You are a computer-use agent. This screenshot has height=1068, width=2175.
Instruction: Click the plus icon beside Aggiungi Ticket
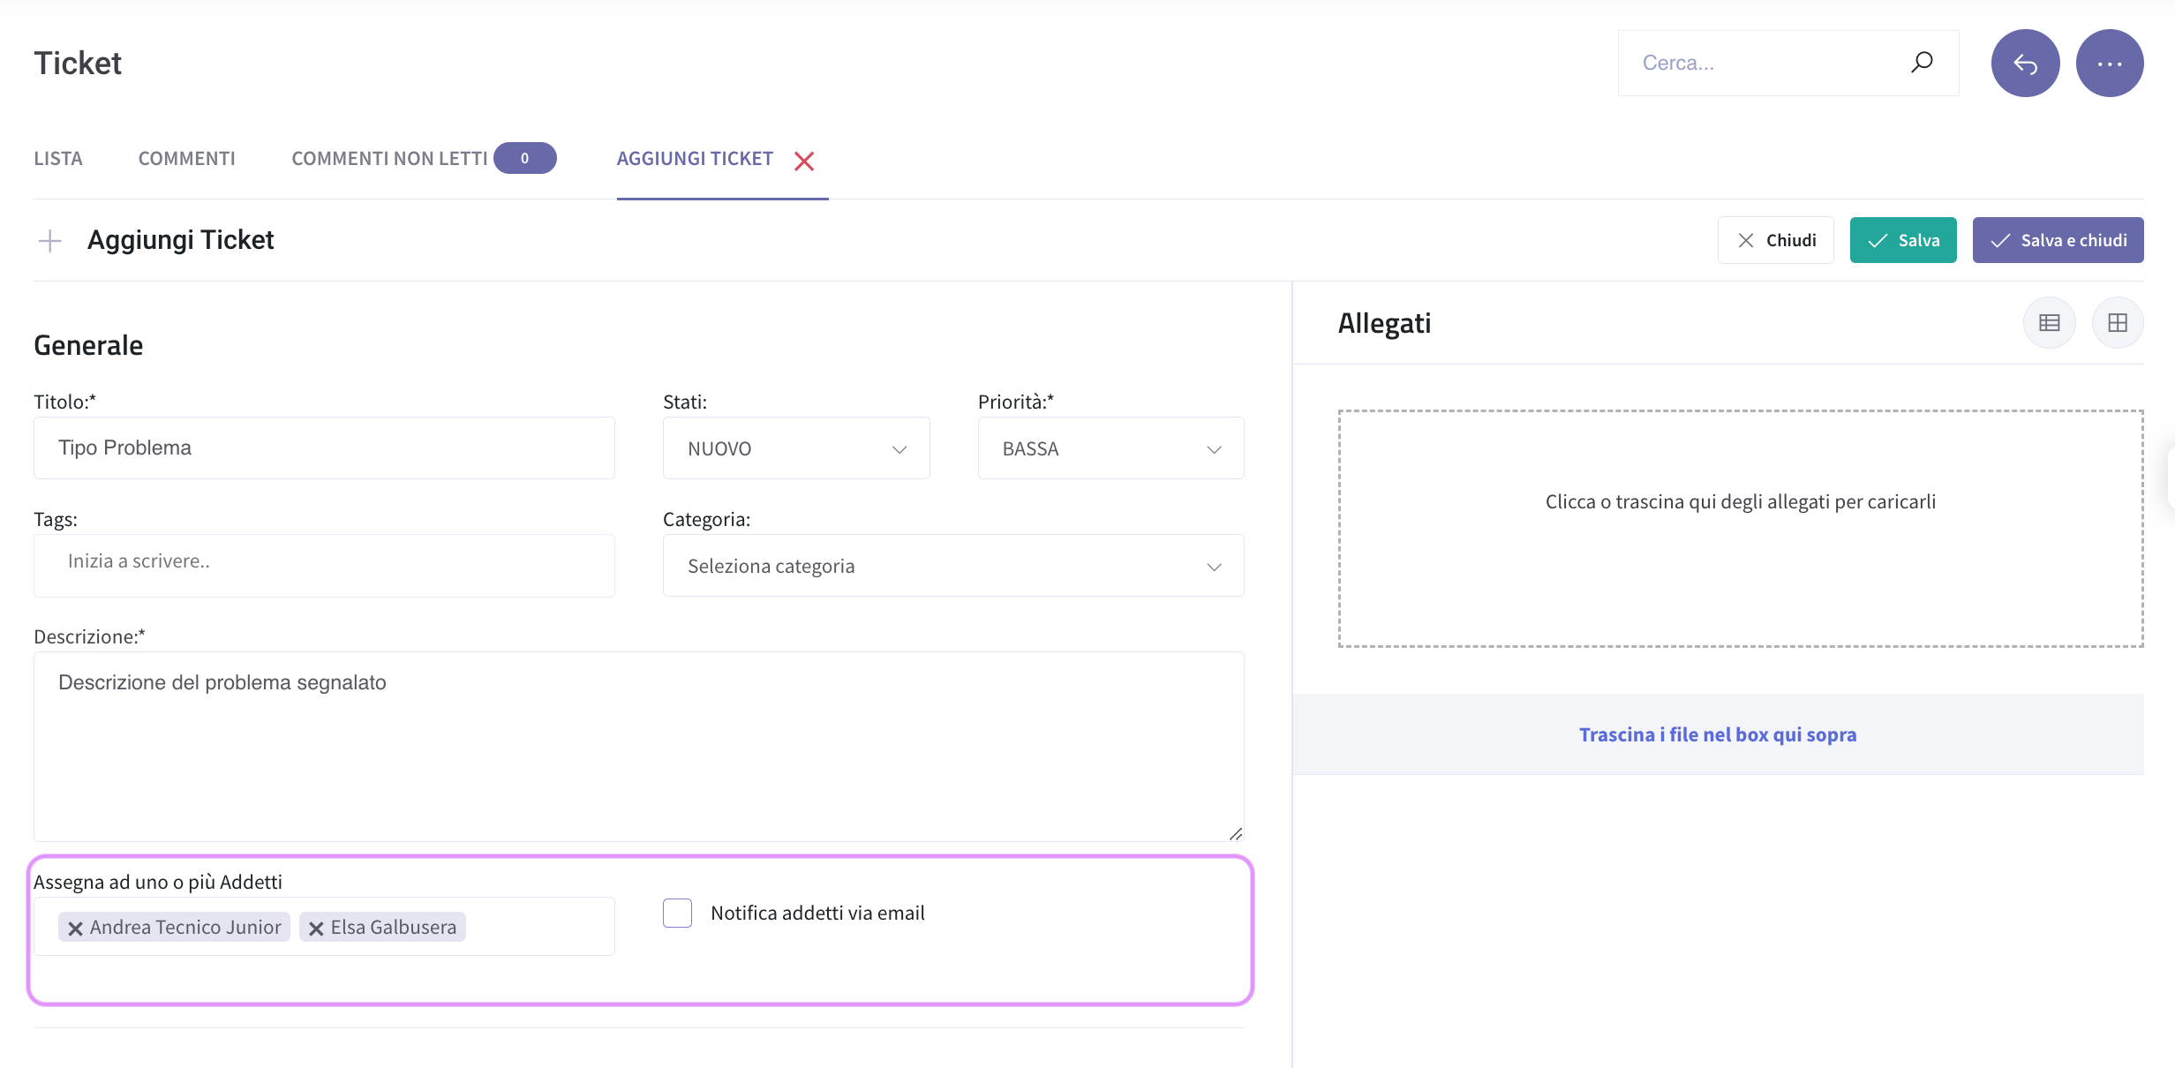coord(50,240)
